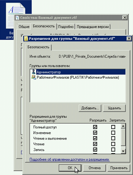Toggle allow Запись checkbox
This screenshot has height=175, width=133.
point(95,149)
